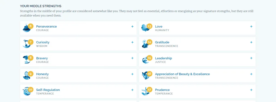The image size is (276, 102).
Task: Click rank badge number 17
Action: pos(149,90)
